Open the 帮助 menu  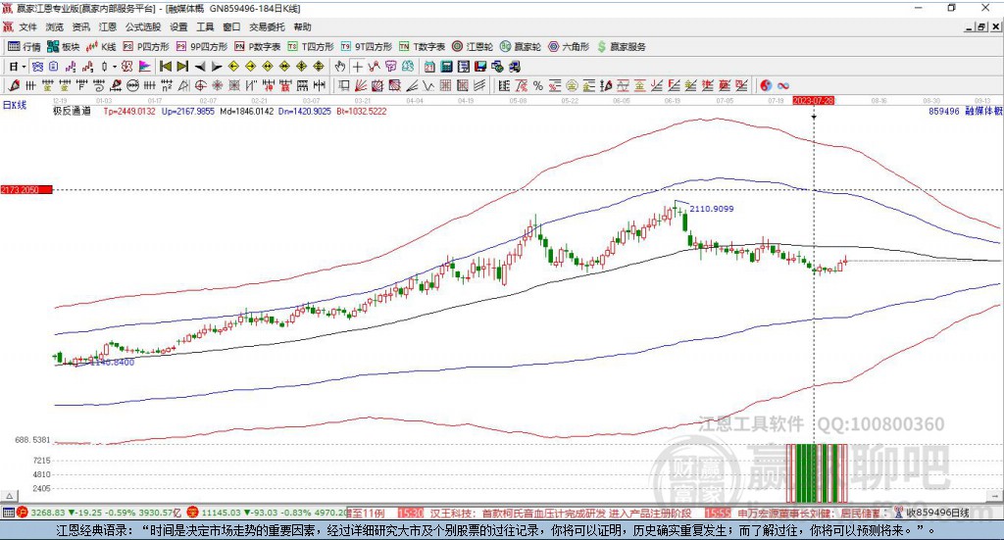point(302,26)
